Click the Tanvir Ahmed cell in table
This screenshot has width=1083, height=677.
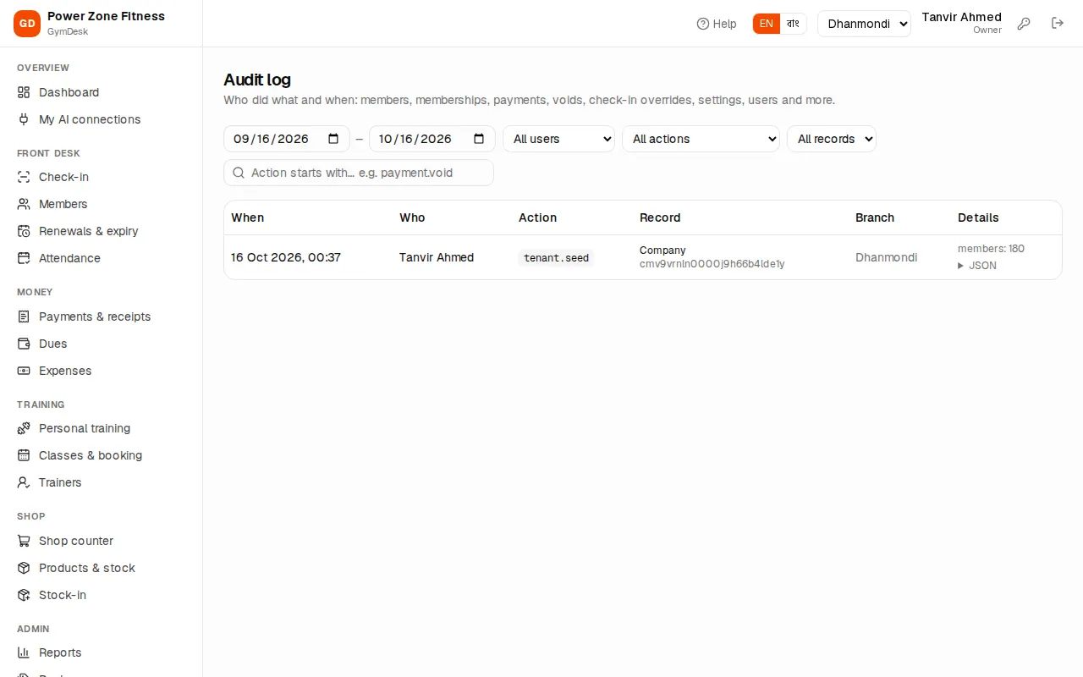click(x=437, y=257)
